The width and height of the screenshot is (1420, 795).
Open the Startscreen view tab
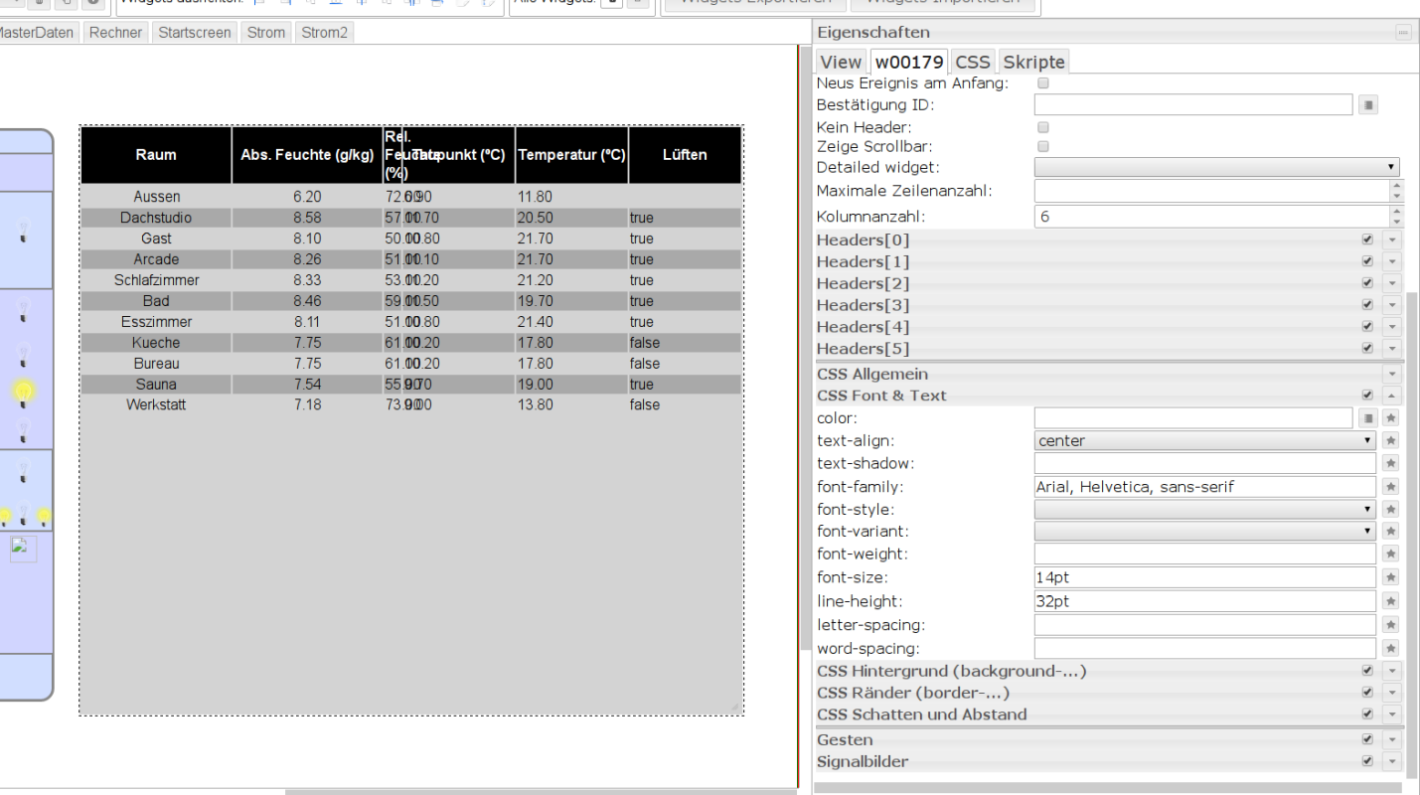coord(196,33)
